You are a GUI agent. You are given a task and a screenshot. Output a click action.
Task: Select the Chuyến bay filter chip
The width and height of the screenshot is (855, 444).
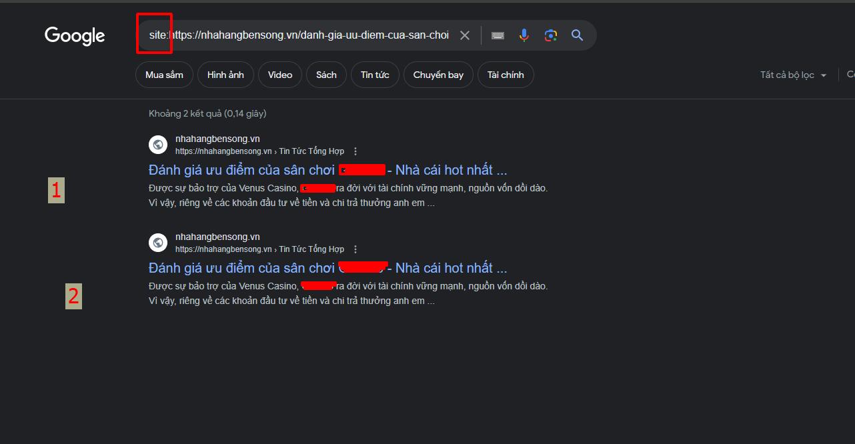(438, 75)
